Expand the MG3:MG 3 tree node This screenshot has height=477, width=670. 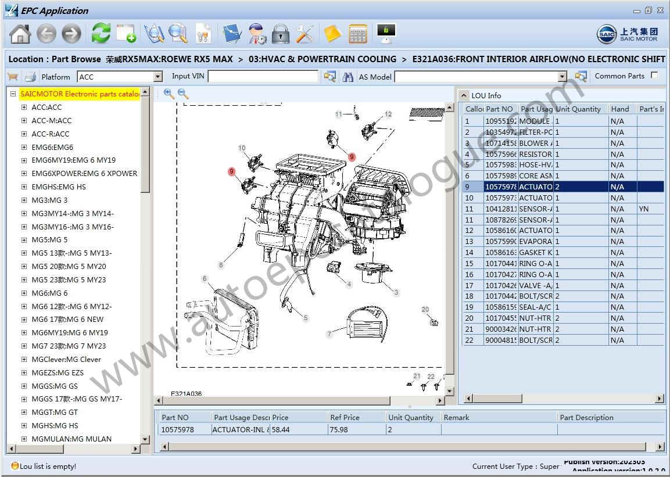24,200
